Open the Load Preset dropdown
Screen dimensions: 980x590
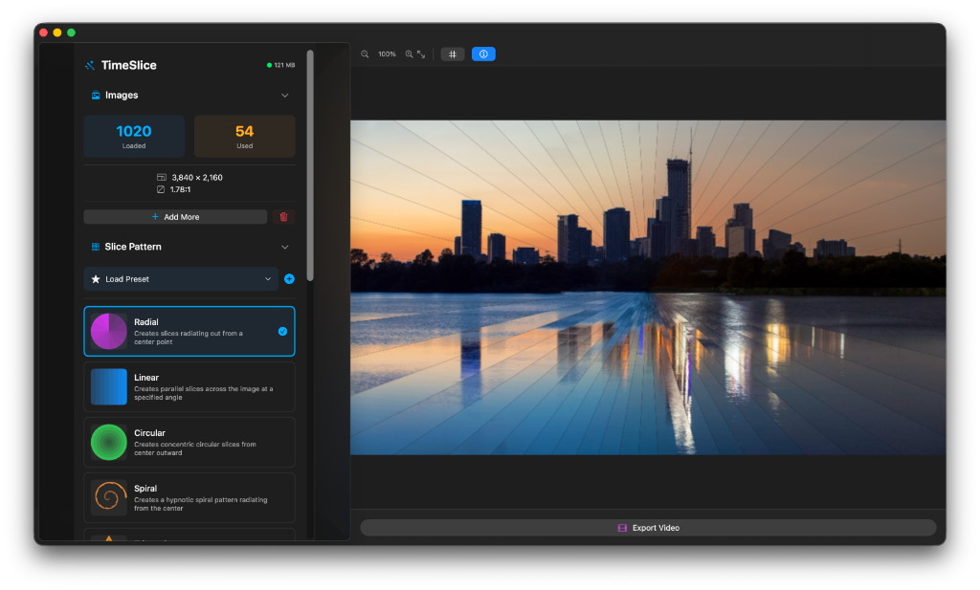click(268, 279)
